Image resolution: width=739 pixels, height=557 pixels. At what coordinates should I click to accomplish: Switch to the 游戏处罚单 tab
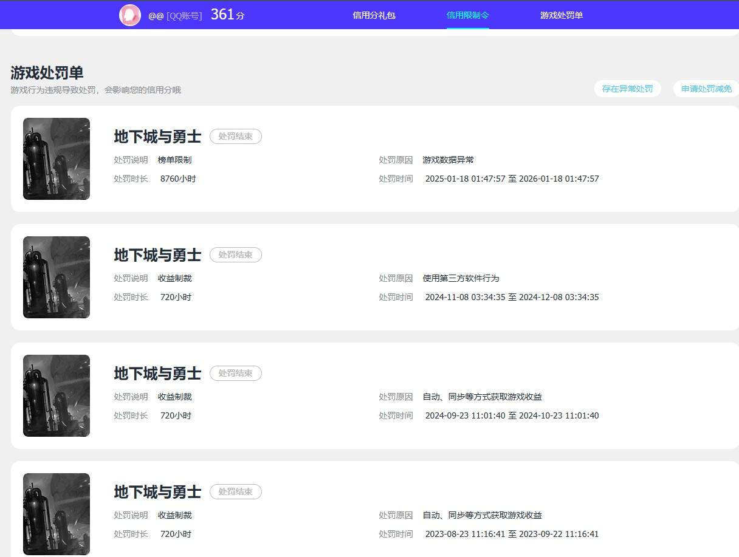click(x=562, y=15)
